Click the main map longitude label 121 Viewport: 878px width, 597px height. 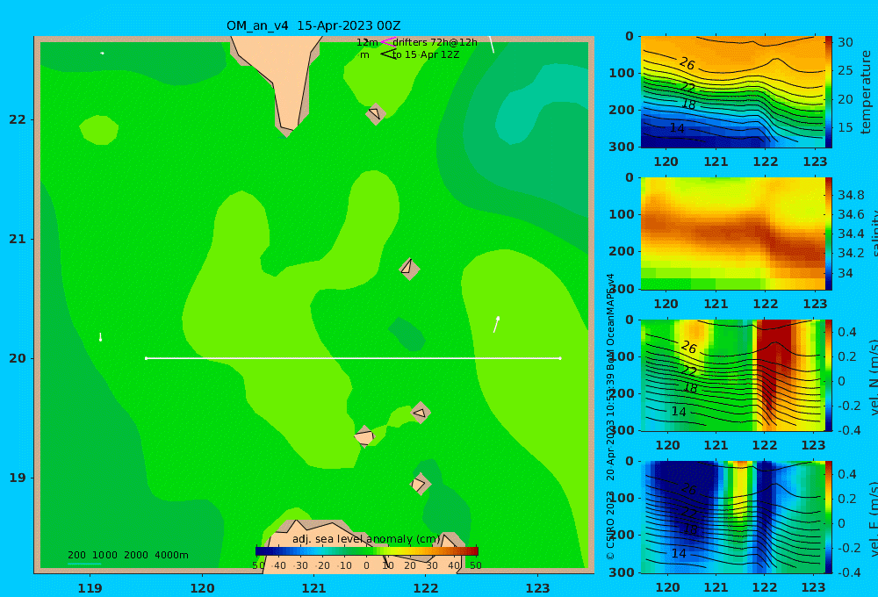point(313,588)
